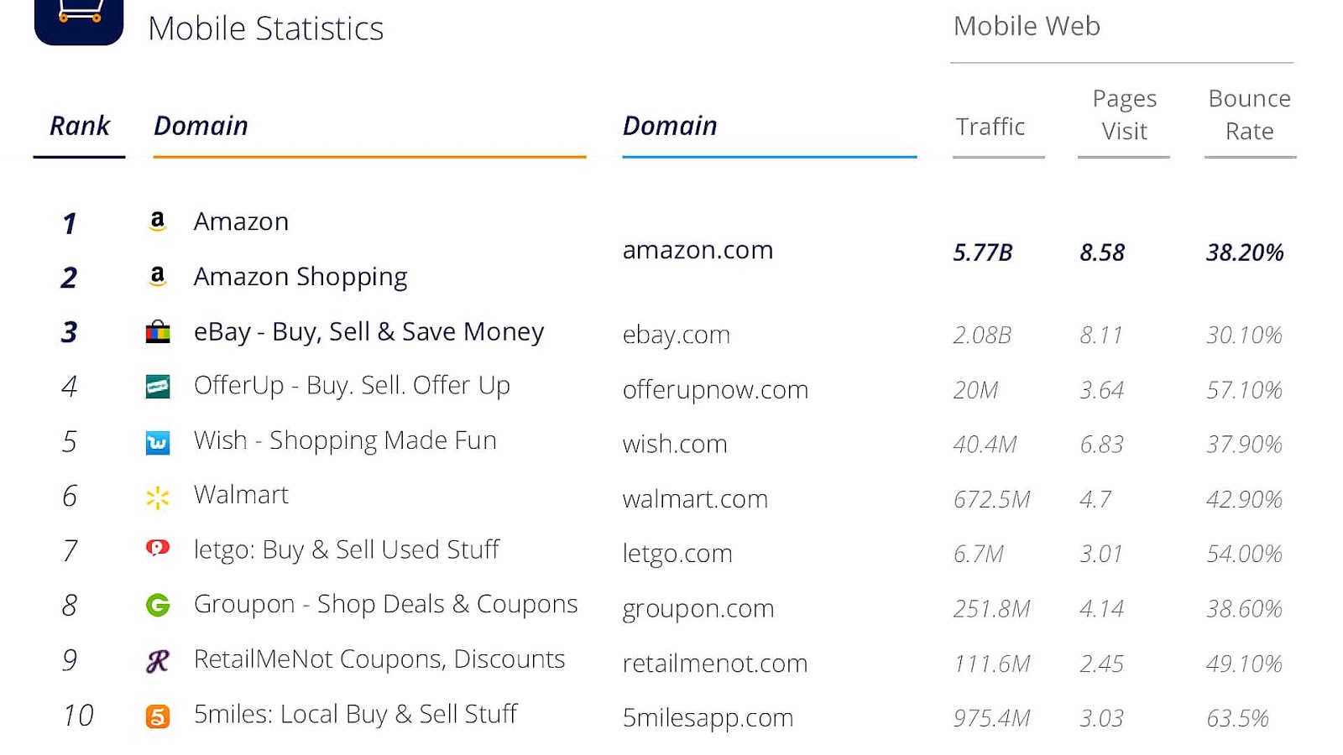Open the ebay.com domain link
The width and height of the screenshot is (1343, 755).
677,335
